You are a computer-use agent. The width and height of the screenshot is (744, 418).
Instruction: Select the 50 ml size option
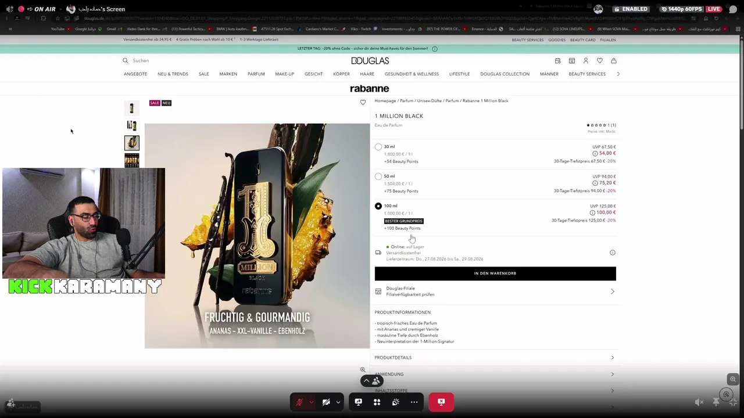(378, 176)
